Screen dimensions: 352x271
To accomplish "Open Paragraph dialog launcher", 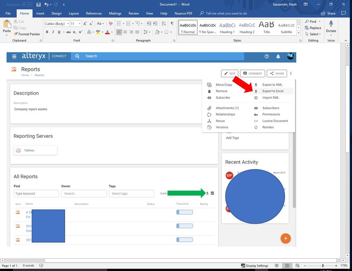I will [174, 41].
